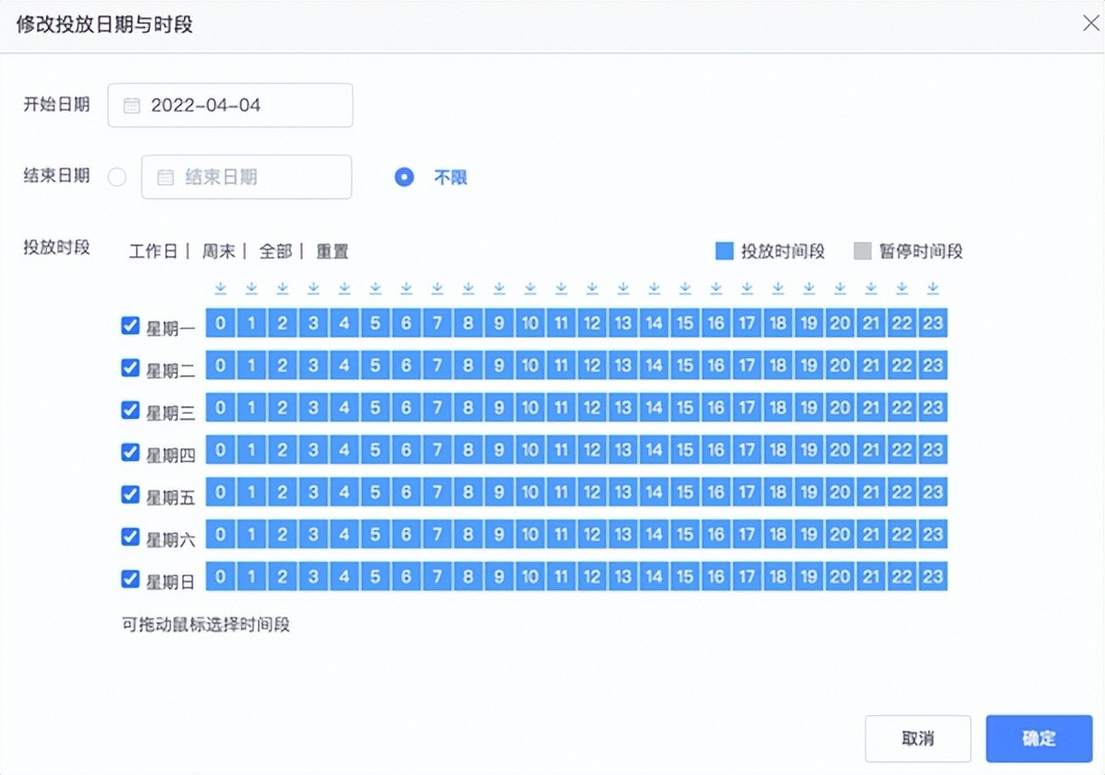Uncheck the 星期一 checkbox
The image size is (1105, 775).
pyautogui.click(x=131, y=326)
